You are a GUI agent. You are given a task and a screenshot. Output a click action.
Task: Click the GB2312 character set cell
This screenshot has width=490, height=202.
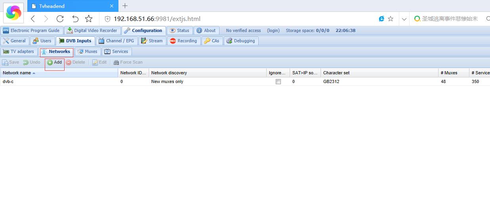click(379, 81)
